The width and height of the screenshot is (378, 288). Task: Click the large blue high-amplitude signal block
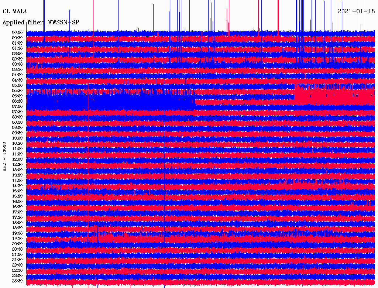tap(111, 102)
